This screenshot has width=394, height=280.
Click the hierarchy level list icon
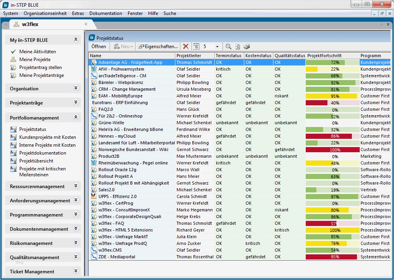click(x=196, y=47)
